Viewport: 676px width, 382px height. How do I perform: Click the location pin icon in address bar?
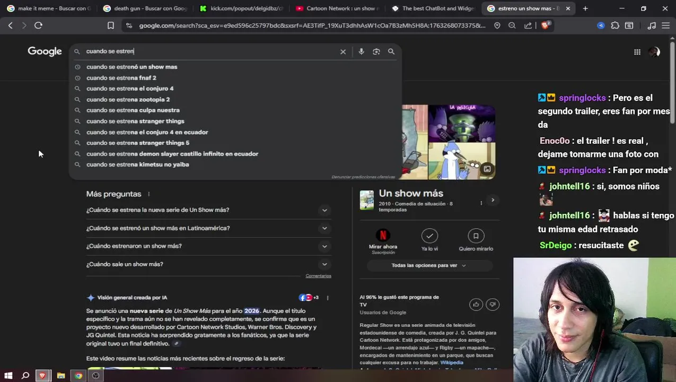497,25
